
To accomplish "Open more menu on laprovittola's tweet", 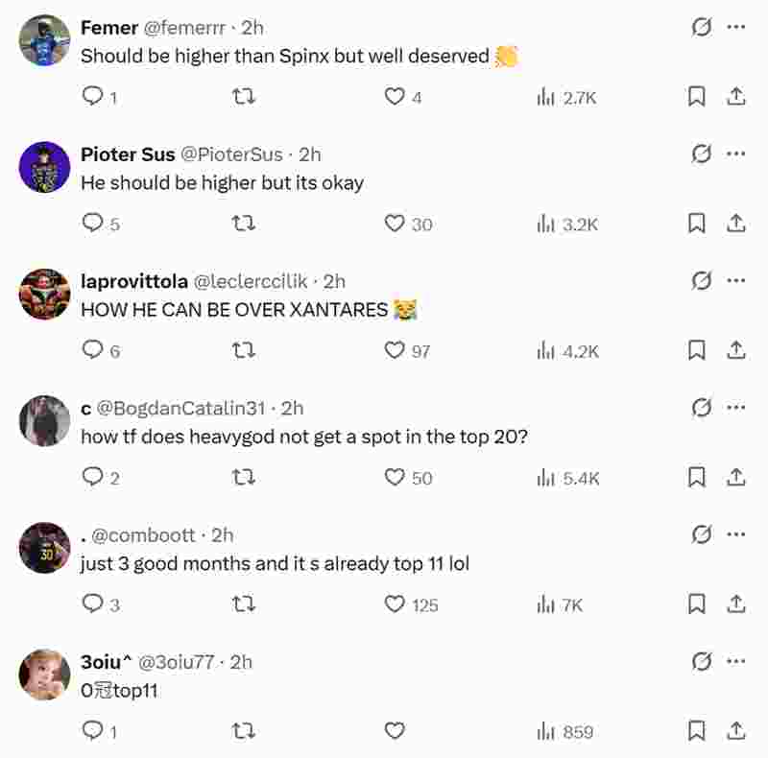I will 736,280.
